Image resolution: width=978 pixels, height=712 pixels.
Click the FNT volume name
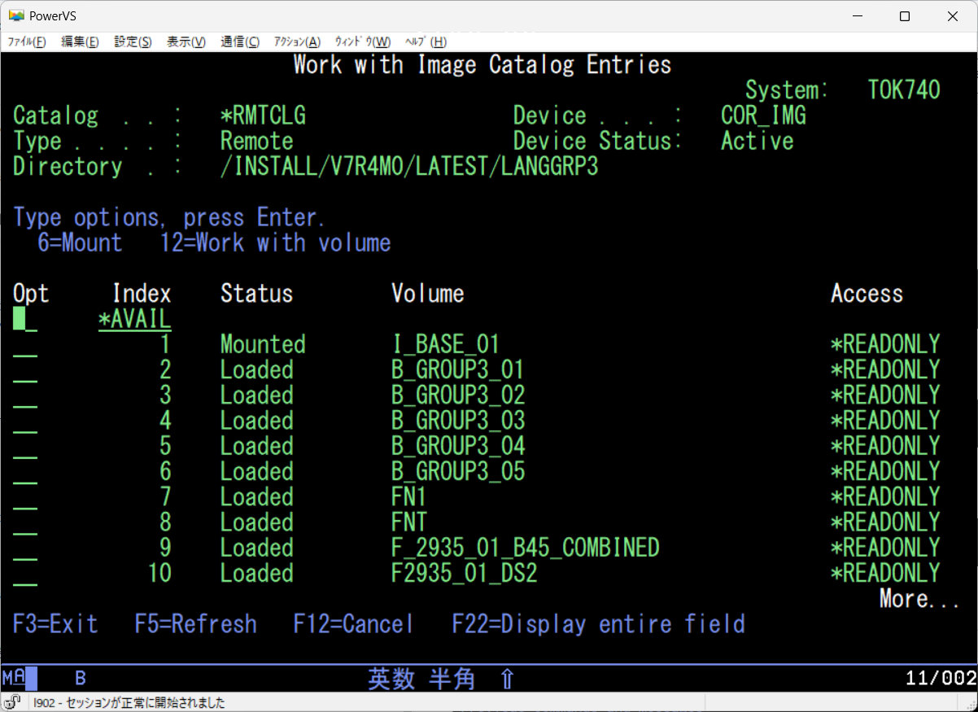tap(409, 522)
